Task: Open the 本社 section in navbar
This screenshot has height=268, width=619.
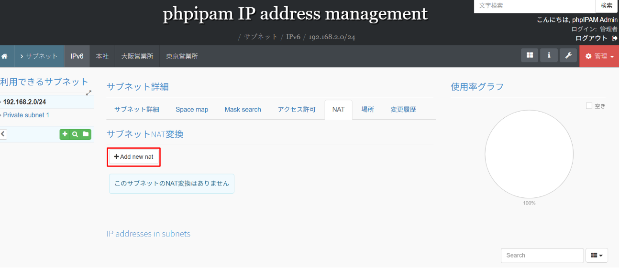Action: coord(102,56)
